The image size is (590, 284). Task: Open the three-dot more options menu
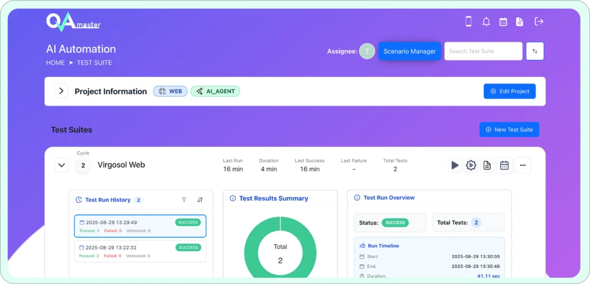[x=523, y=165]
